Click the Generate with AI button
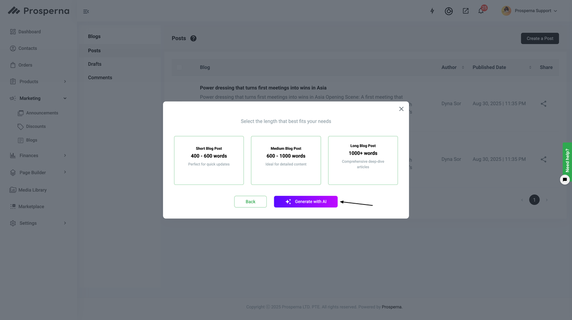Screen dimensions: 572x320 (x=306, y=202)
